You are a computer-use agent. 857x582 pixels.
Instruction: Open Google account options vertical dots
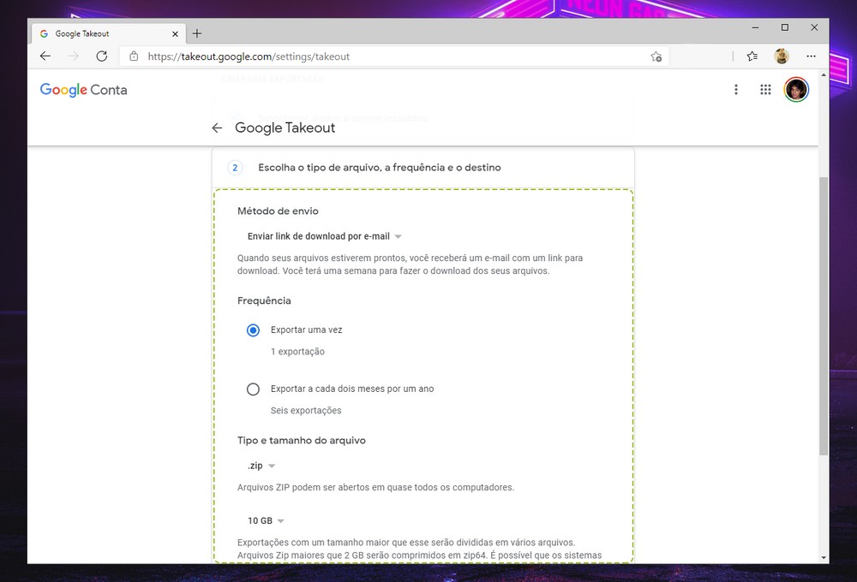click(x=735, y=90)
